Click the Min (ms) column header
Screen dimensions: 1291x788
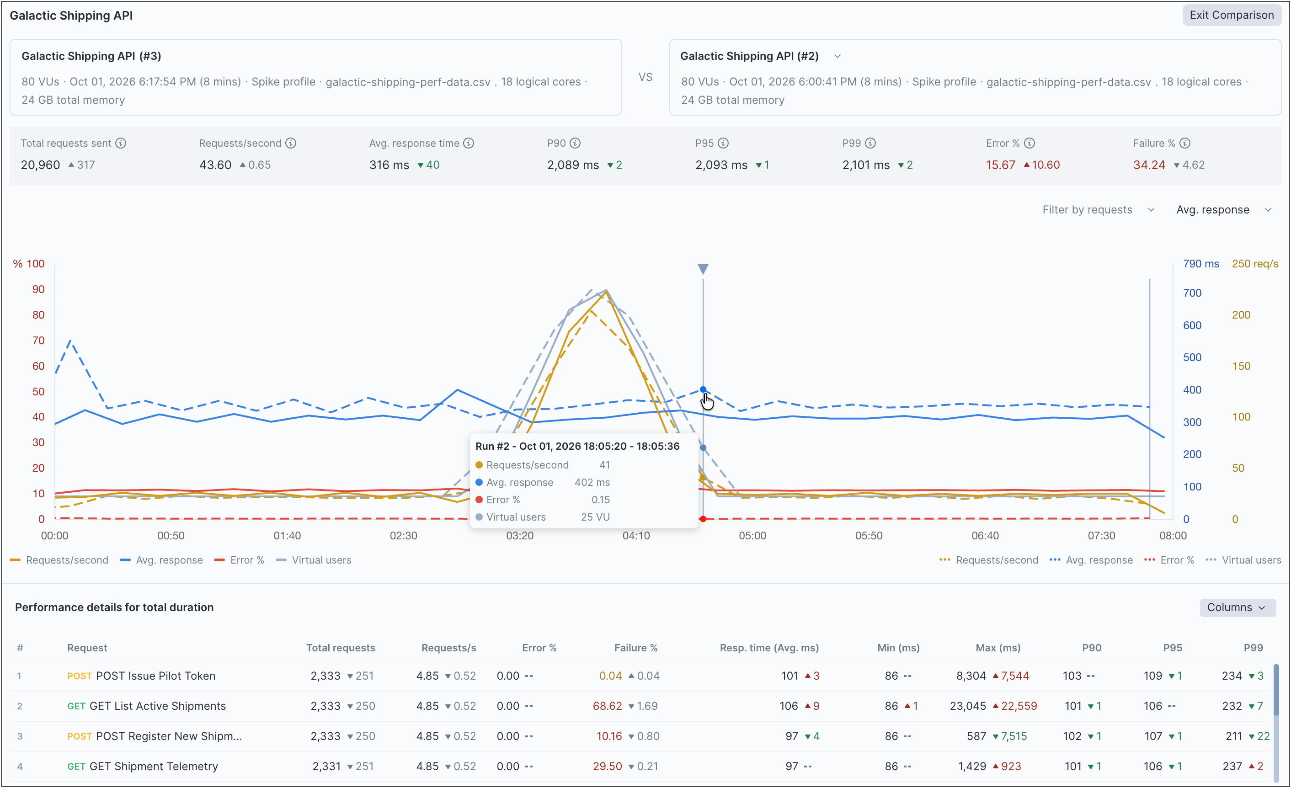click(x=899, y=648)
